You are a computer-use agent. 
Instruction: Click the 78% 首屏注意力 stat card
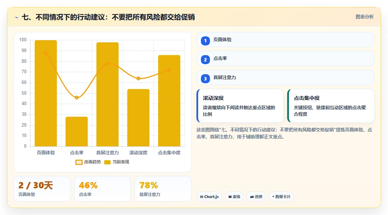[x=163, y=189]
